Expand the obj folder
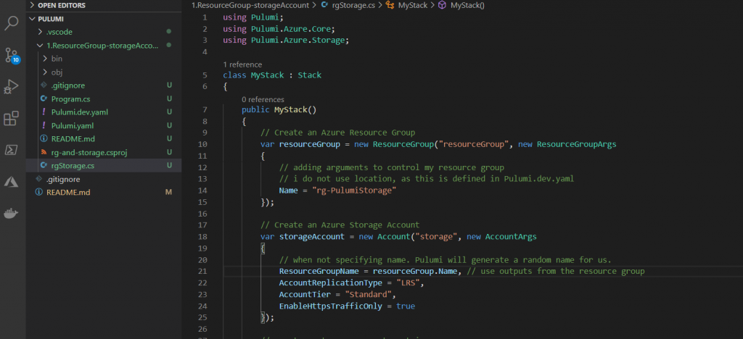 pyautogui.click(x=104, y=72)
